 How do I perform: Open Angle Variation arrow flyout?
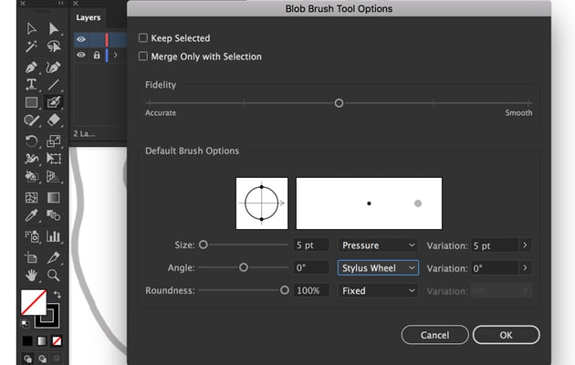pyautogui.click(x=525, y=268)
